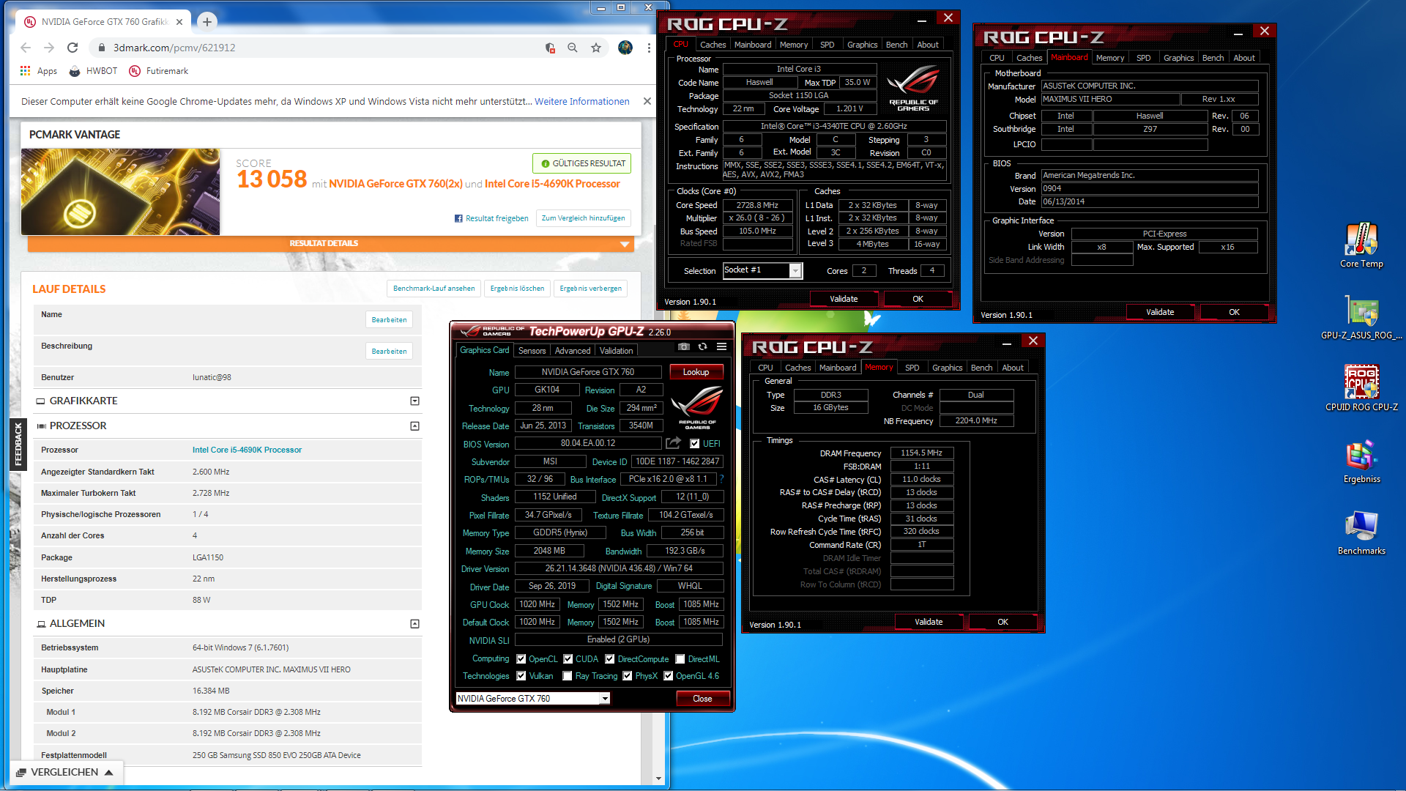This screenshot has width=1406, height=791.
Task: Click Ergebnis löschen button
Action: click(517, 289)
